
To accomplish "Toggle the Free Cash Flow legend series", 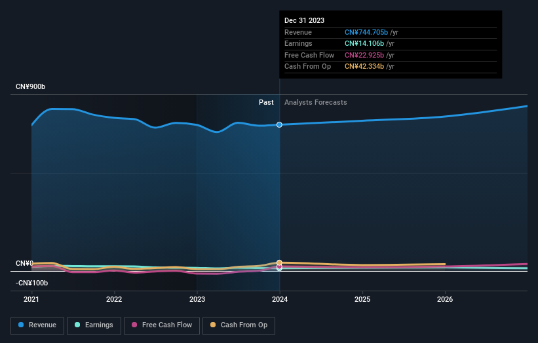I will [x=162, y=325].
